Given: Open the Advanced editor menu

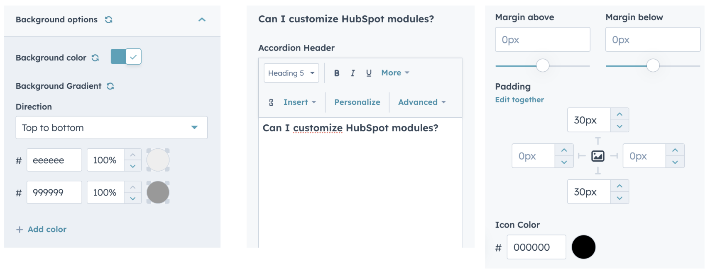Looking at the screenshot, I should (421, 102).
